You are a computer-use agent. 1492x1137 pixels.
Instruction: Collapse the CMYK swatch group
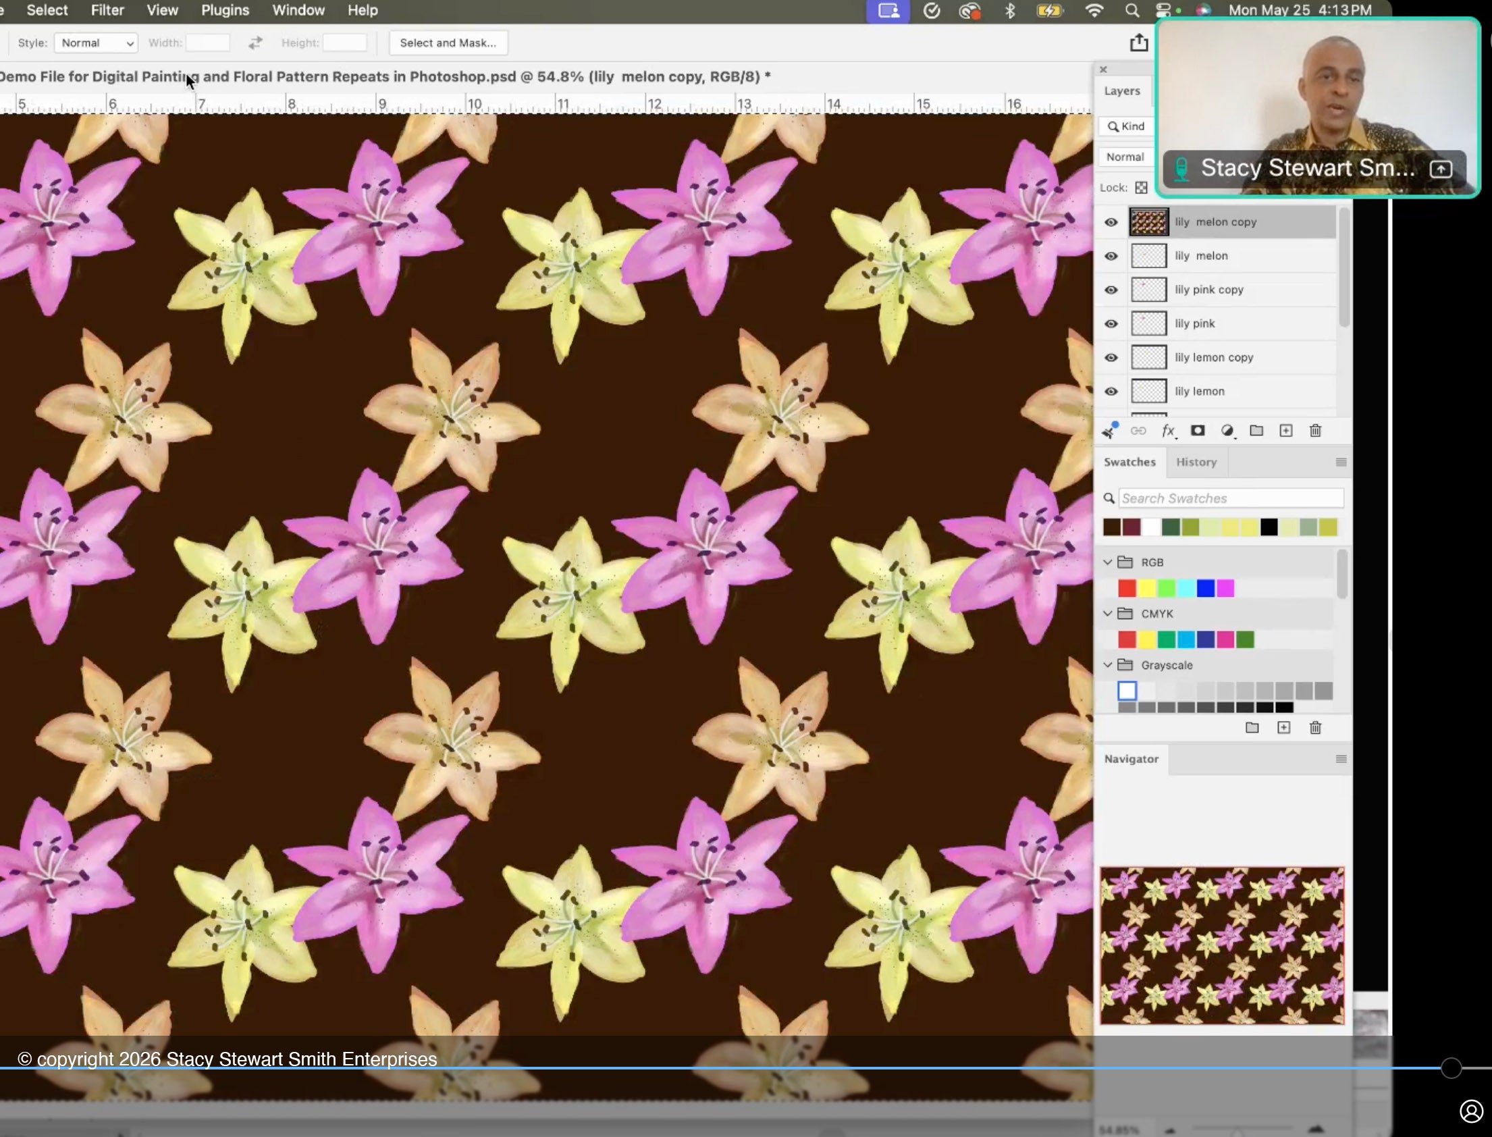1108,614
